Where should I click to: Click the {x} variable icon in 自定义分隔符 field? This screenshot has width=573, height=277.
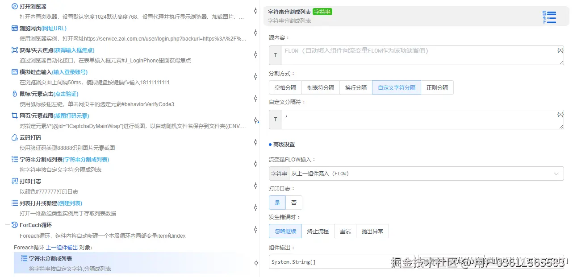560,114
